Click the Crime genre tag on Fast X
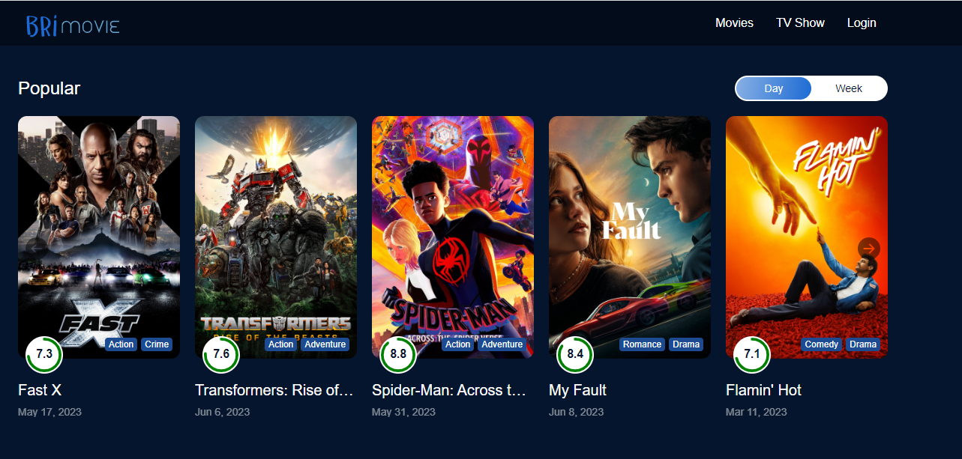The image size is (962, 459). (x=157, y=344)
